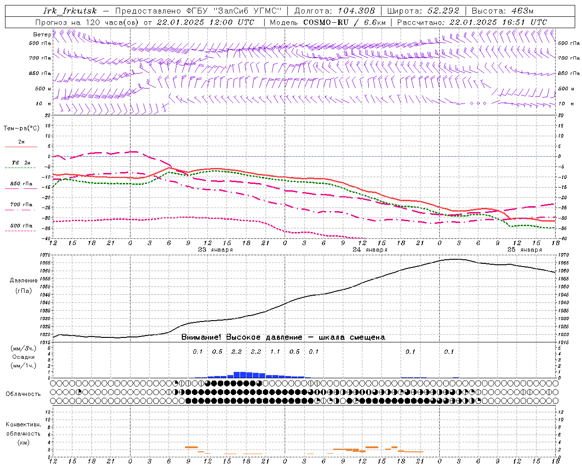The image size is (582, 465).
Task: Click the (мм/3ч.) precipitation unit label
Action: (24, 348)
